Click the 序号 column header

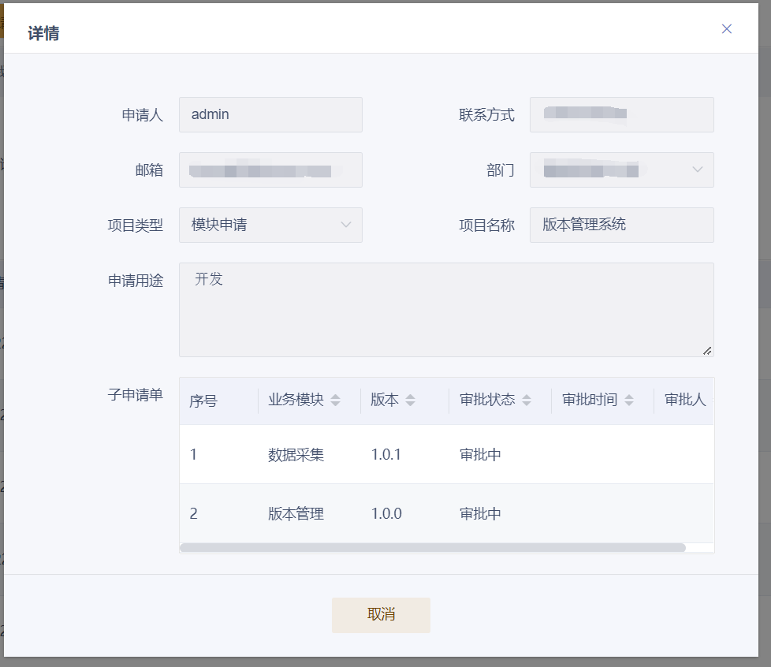(203, 401)
